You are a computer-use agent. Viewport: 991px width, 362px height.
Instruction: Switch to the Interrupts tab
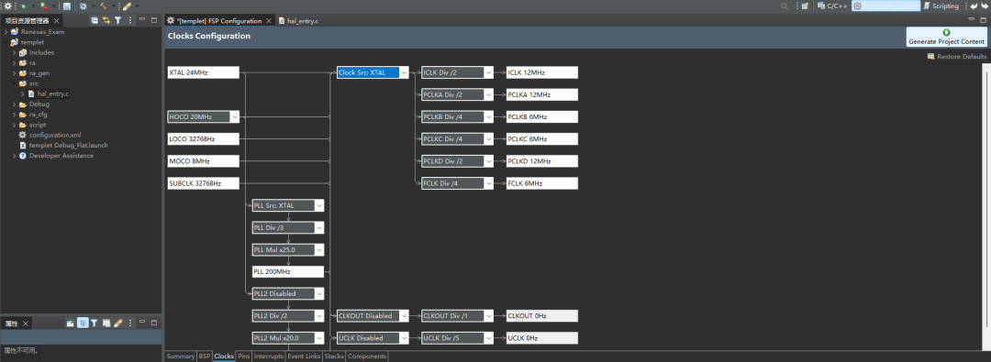coord(269,357)
